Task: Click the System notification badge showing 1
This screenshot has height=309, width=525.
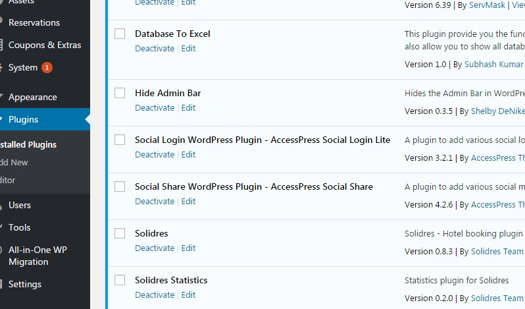Action: tap(47, 68)
